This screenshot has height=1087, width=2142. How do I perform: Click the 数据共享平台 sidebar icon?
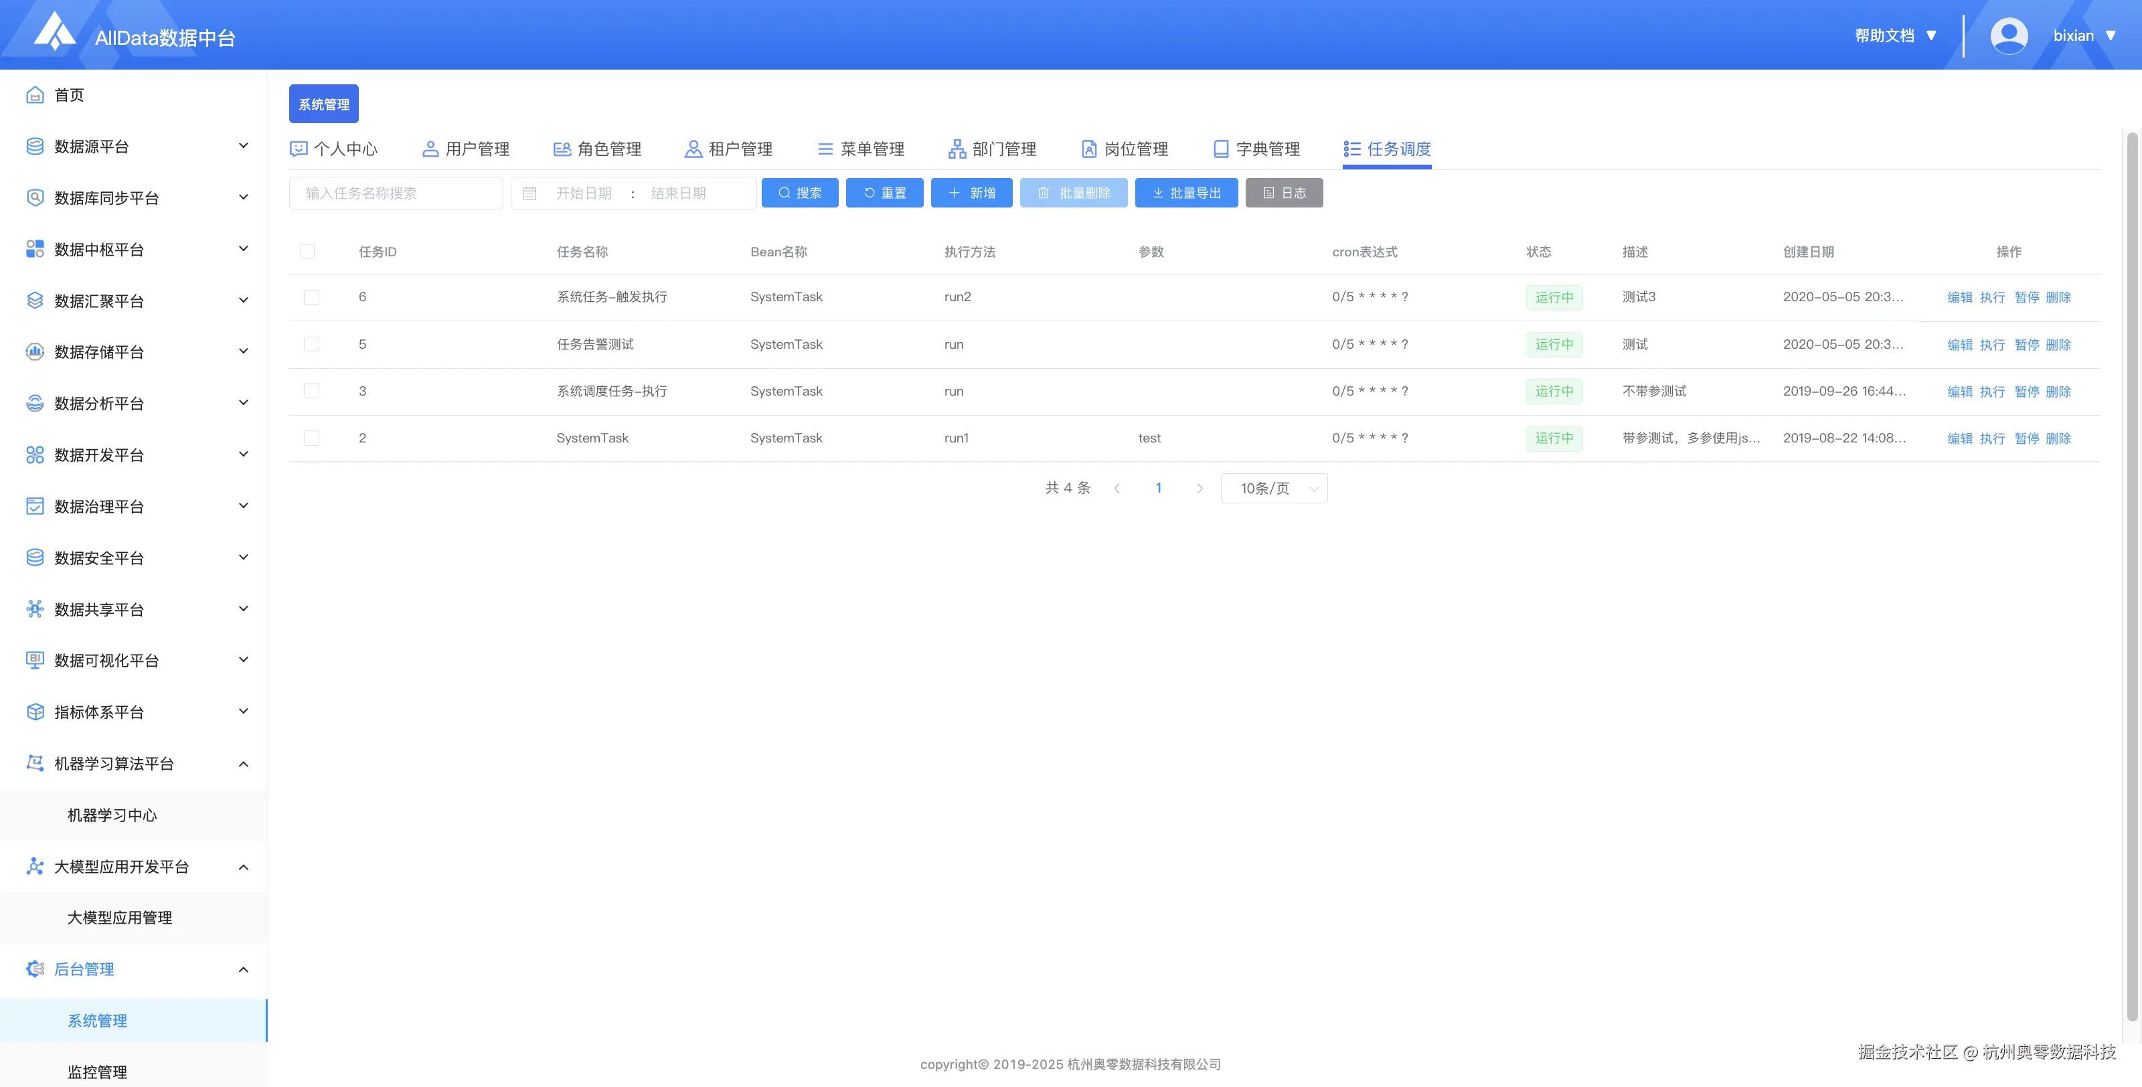pos(35,609)
